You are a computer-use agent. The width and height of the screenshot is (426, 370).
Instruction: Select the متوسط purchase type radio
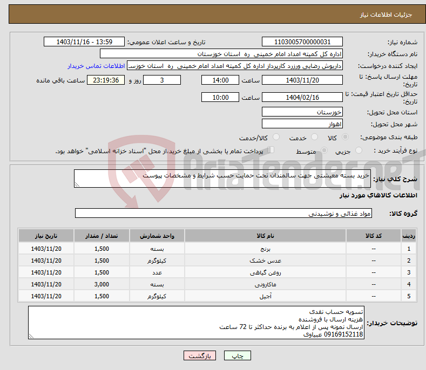[x=324, y=150]
